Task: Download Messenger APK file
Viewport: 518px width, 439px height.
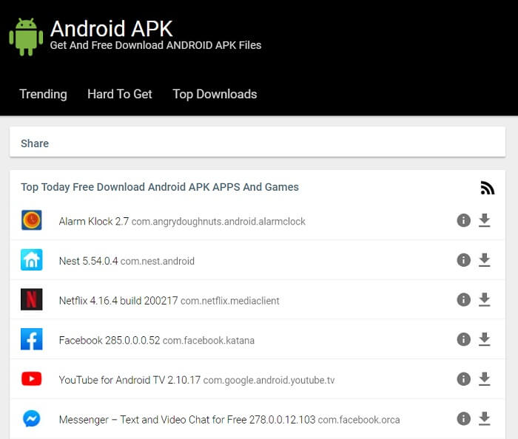Action: [x=484, y=418]
